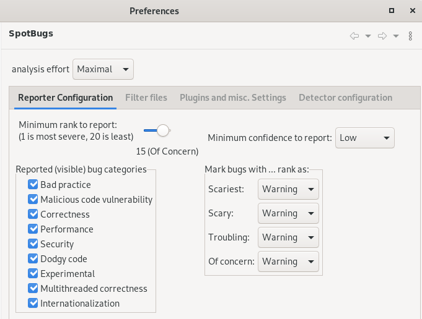422x319 pixels.
Task: Close the Preferences window
Action: pos(413,11)
